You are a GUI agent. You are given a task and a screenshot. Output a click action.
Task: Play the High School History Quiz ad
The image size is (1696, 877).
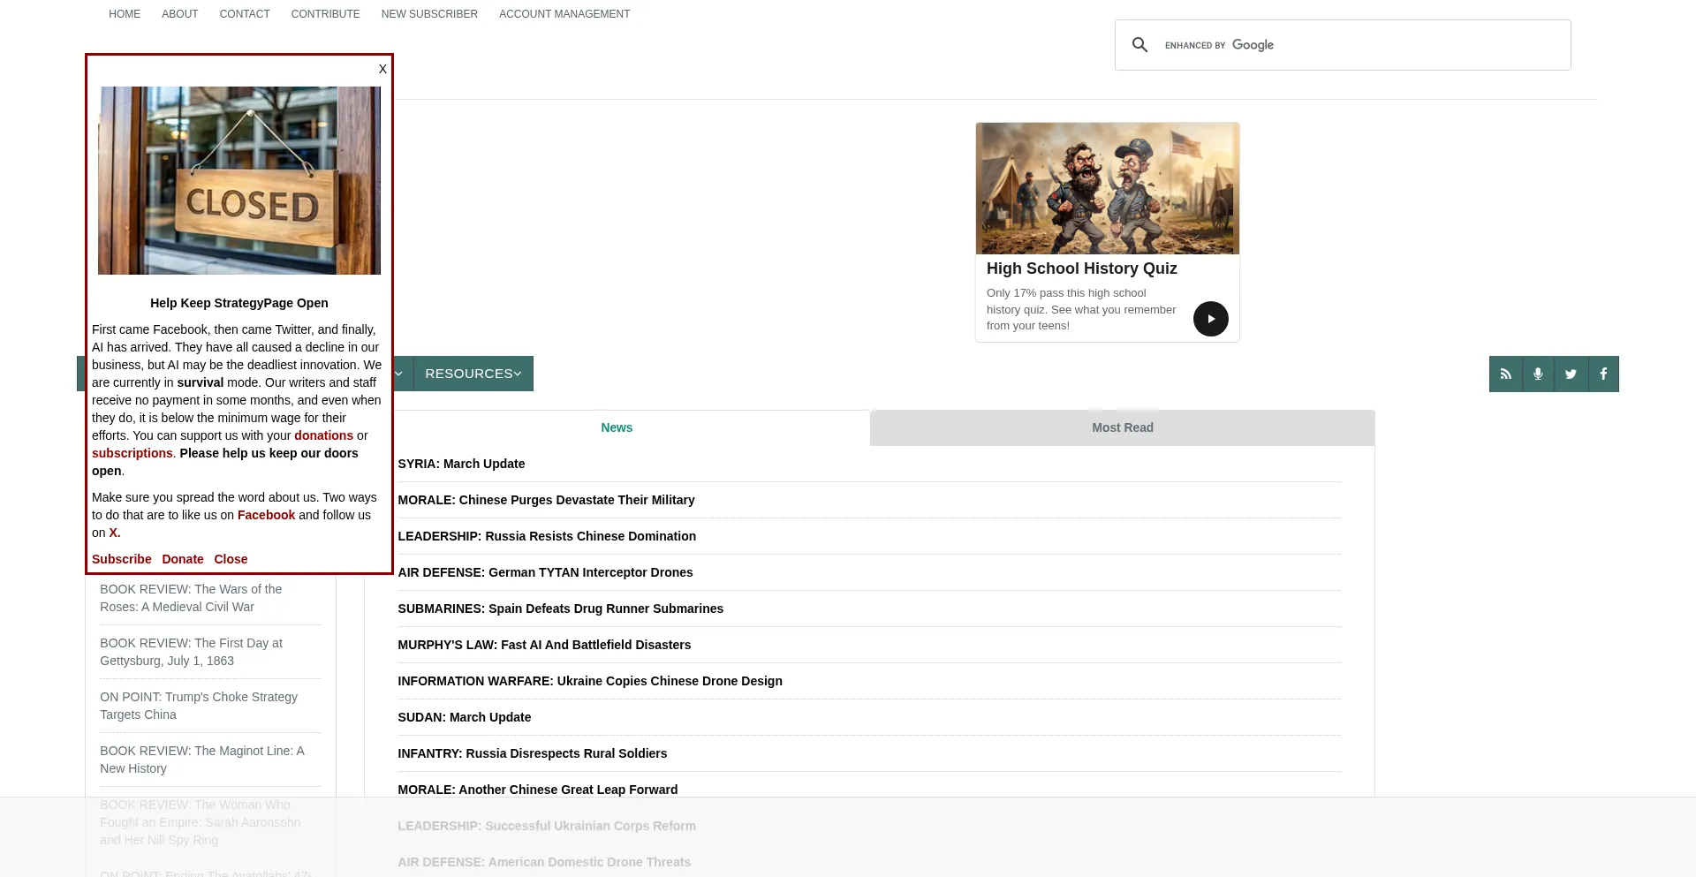(1210, 319)
